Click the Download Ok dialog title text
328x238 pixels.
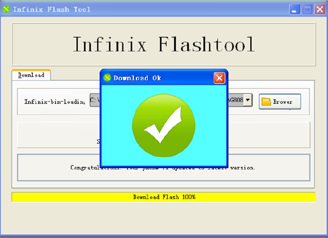point(137,78)
